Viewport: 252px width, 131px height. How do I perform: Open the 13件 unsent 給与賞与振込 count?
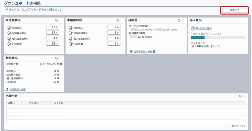[x=52, y=32]
